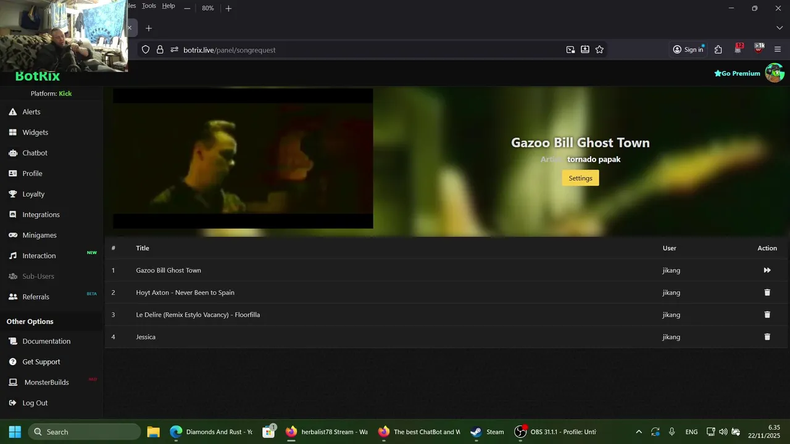Viewport: 790px width, 444px height.
Task: Open the Tools menu
Action: pyautogui.click(x=149, y=6)
